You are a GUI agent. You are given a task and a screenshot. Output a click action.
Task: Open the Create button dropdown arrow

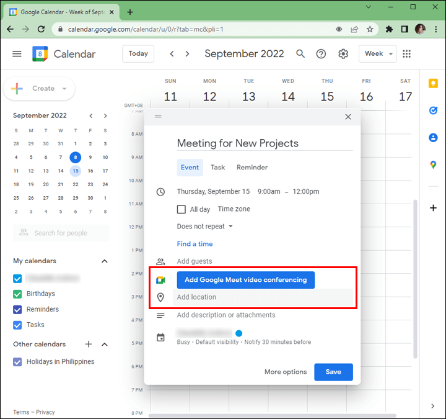click(x=64, y=89)
